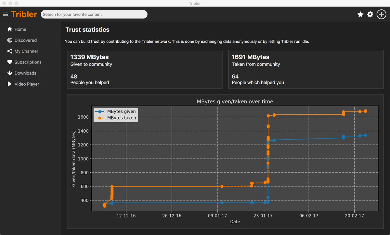Click the 400 y-axis tick label

(x=84, y=201)
